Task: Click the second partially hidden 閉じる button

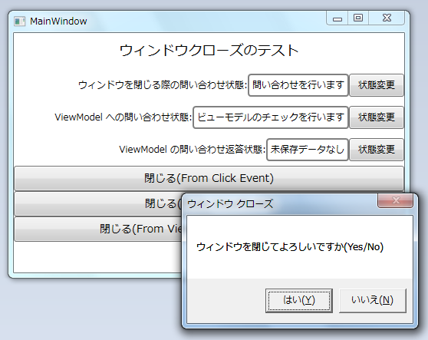Action: tap(97, 203)
